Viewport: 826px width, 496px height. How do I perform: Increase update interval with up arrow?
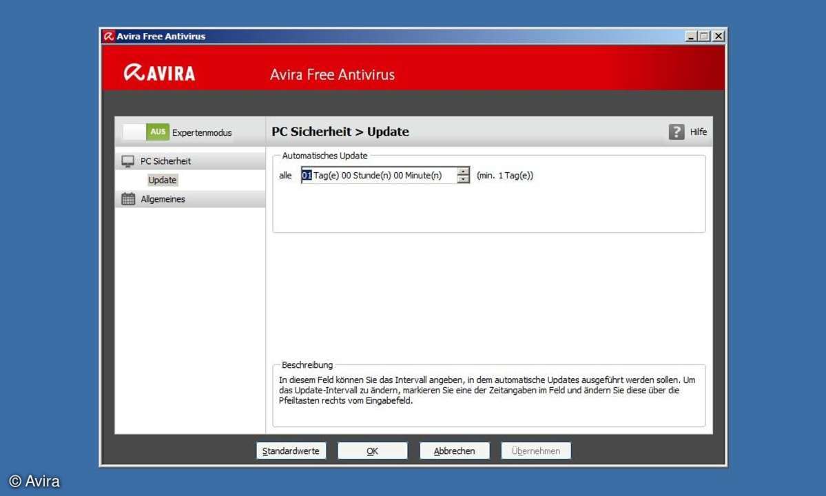coord(463,172)
